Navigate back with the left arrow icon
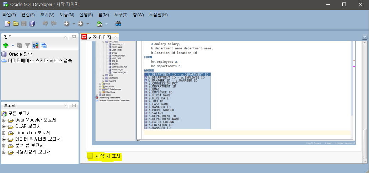 [x=67, y=24]
